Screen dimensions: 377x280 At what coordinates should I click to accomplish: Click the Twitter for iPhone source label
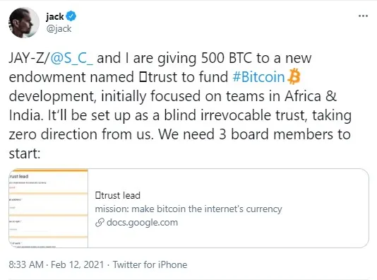coord(150,264)
